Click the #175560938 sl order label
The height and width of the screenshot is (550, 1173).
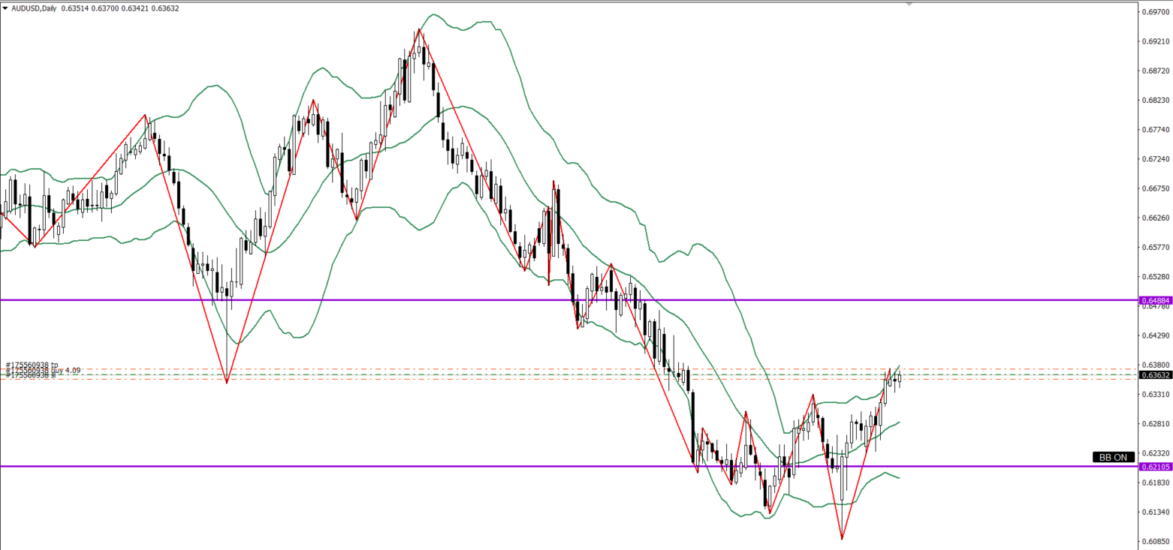[30, 375]
